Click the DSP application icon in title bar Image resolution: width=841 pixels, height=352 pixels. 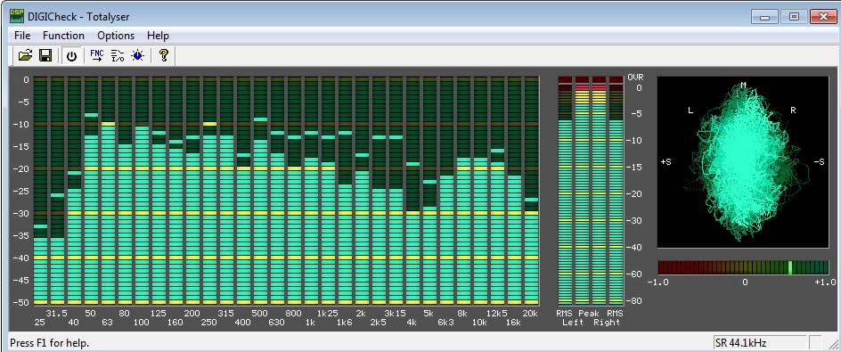pos(17,16)
